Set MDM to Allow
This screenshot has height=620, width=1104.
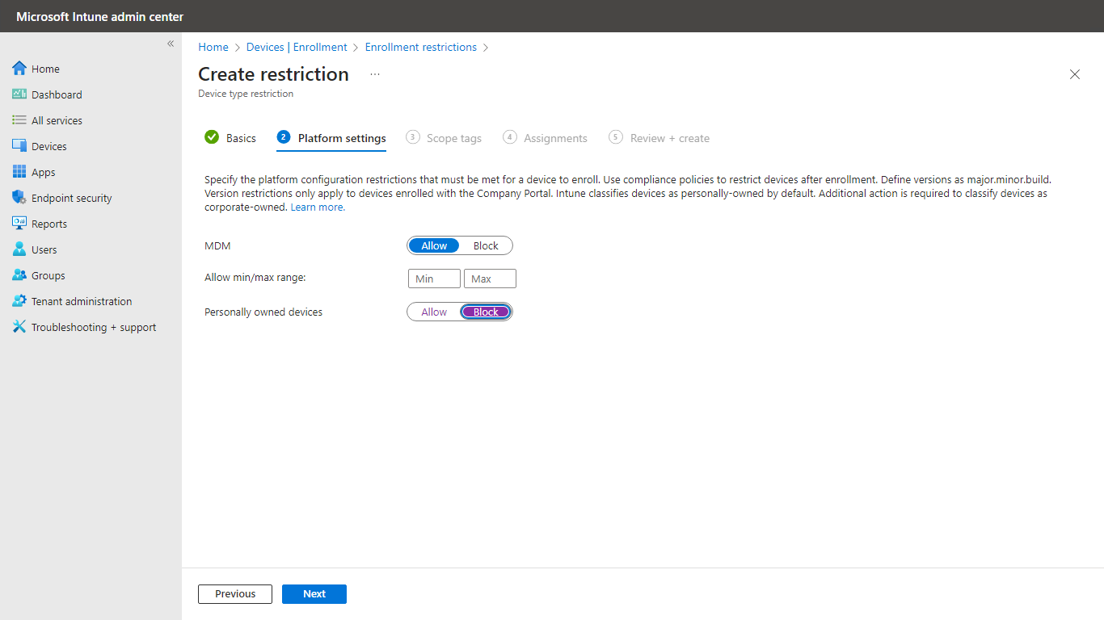[434, 246]
